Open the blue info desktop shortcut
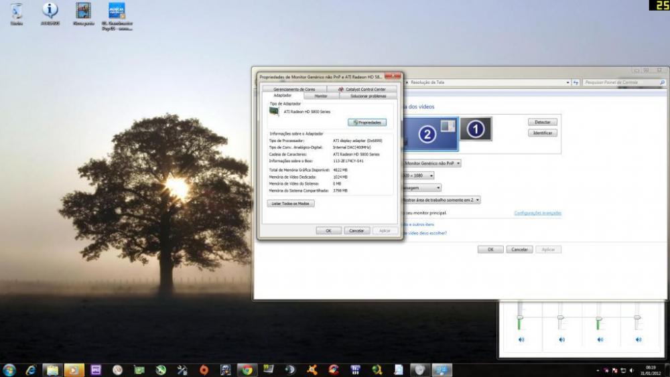 coord(50,11)
